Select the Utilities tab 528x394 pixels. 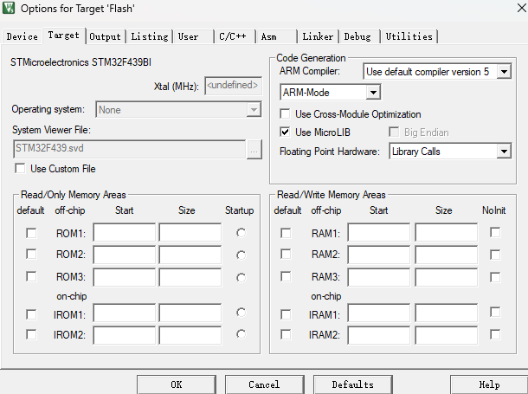(409, 36)
